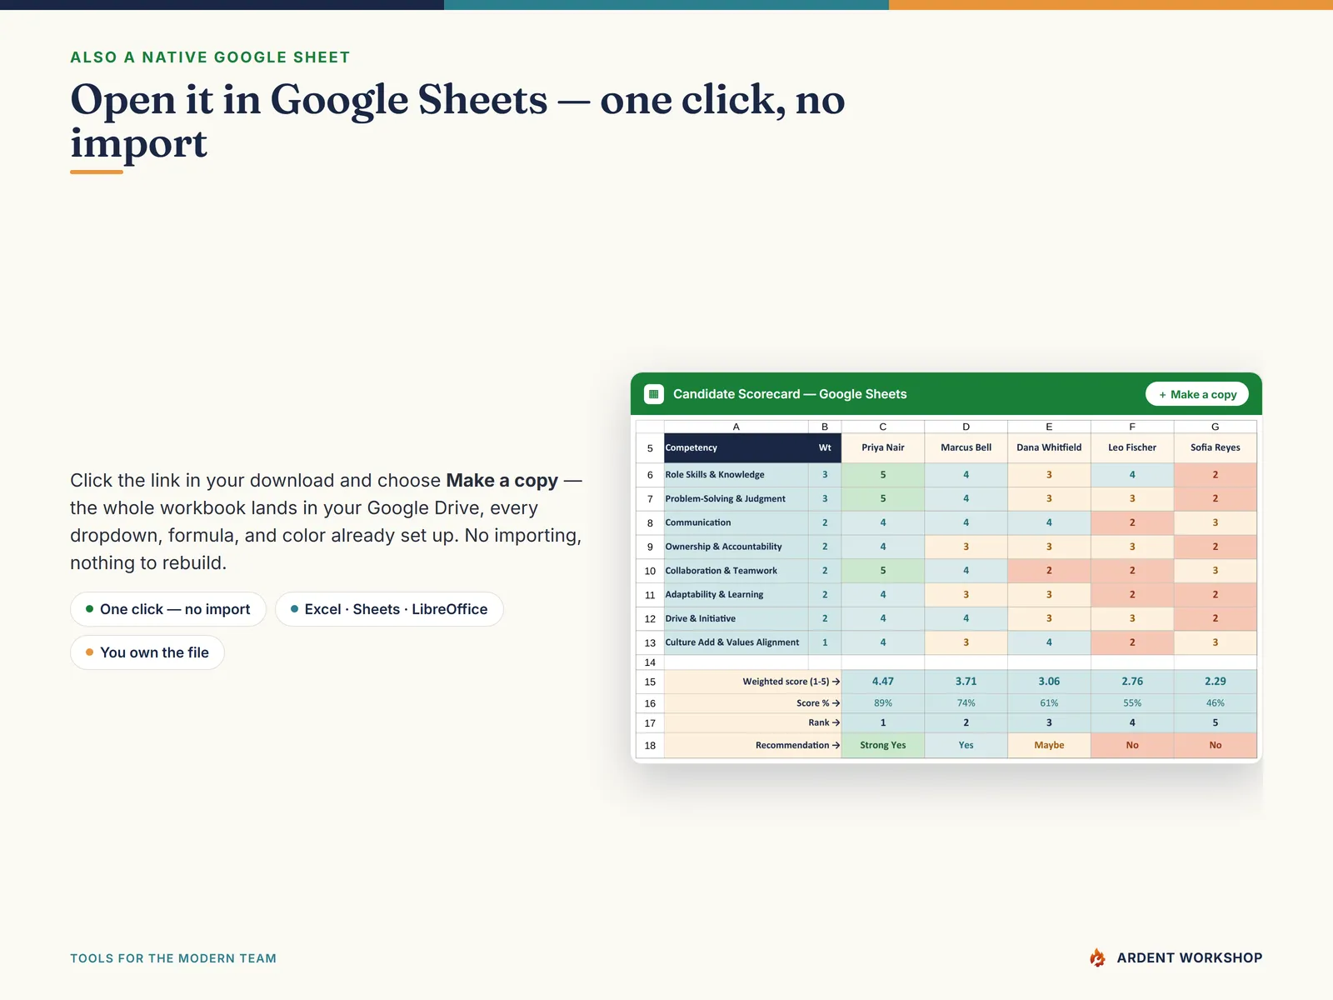Image resolution: width=1333 pixels, height=1000 pixels.
Task: Click the weighted score 3.71 cell
Action: 966,682
